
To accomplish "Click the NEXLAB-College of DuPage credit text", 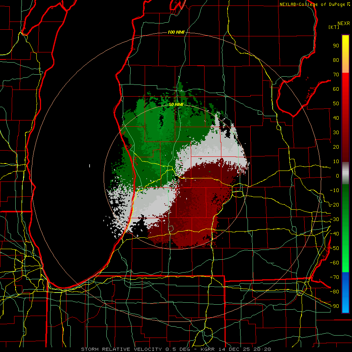I will [x=313, y=4].
